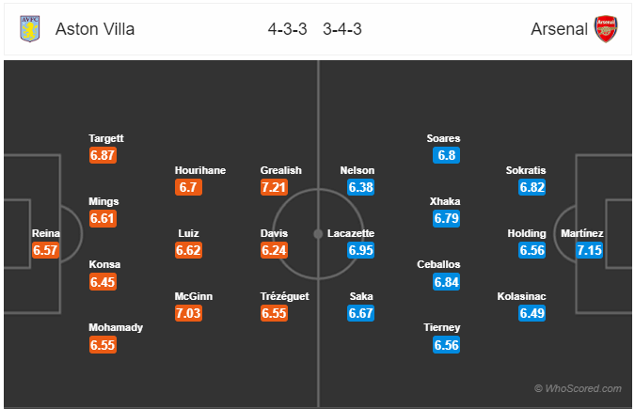The height and width of the screenshot is (409, 635).
Task: Click the player name Trézéguet
Action: [x=284, y=296]
